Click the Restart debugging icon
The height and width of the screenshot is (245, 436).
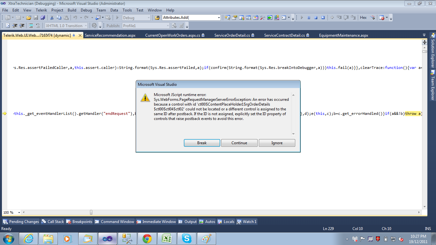tap(323, 18)
